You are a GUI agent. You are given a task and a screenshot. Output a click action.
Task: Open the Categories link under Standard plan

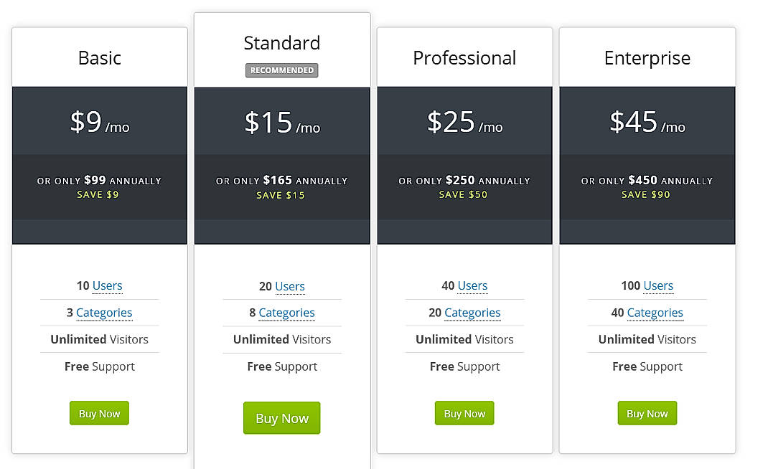coord(286,313)
